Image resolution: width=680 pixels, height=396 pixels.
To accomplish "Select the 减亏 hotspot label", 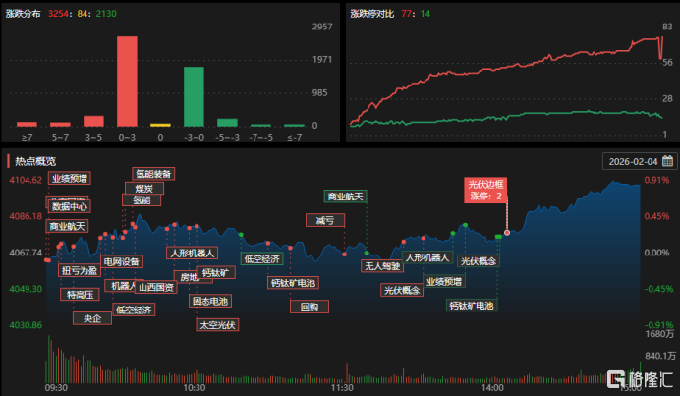I will (325, 220).
